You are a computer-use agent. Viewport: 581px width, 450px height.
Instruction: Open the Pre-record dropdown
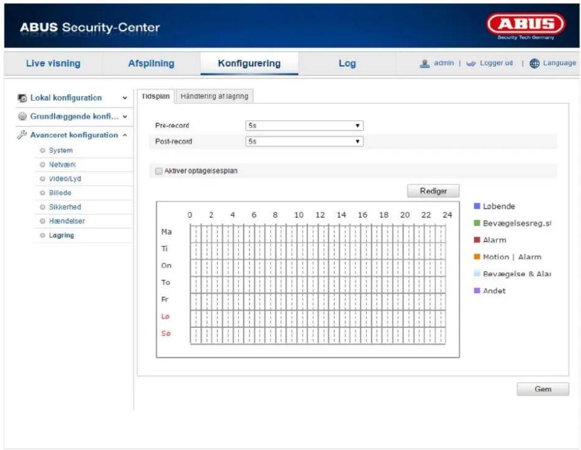click(x=304, y=126)
